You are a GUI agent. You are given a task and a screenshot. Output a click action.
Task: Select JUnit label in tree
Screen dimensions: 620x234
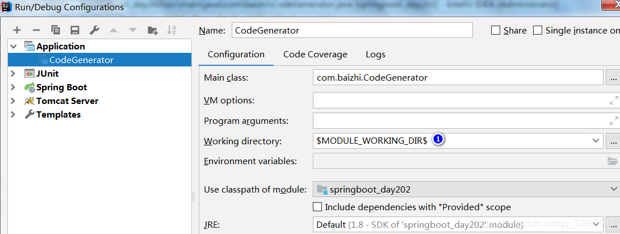coord(48,73)
